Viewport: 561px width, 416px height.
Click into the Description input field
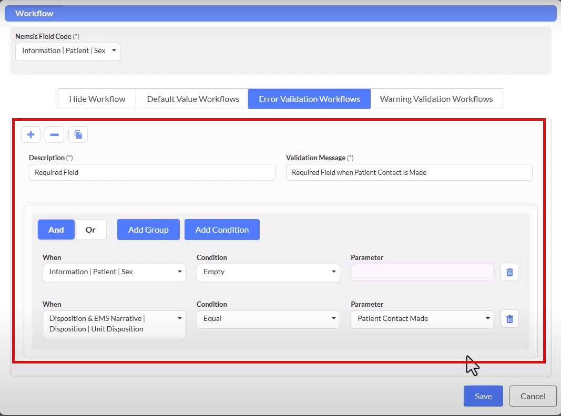[152, 172]
